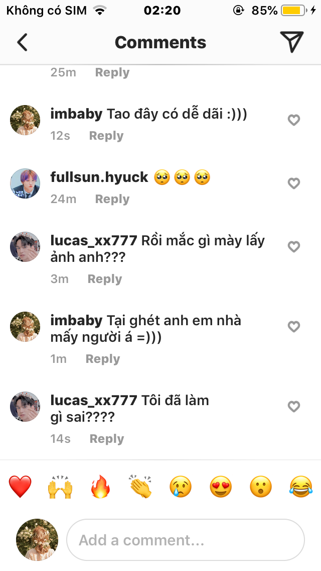321x571 pixels.
Task: Like imbaby's "Tại ghét anh em" comment
Action: pos(293,327)
